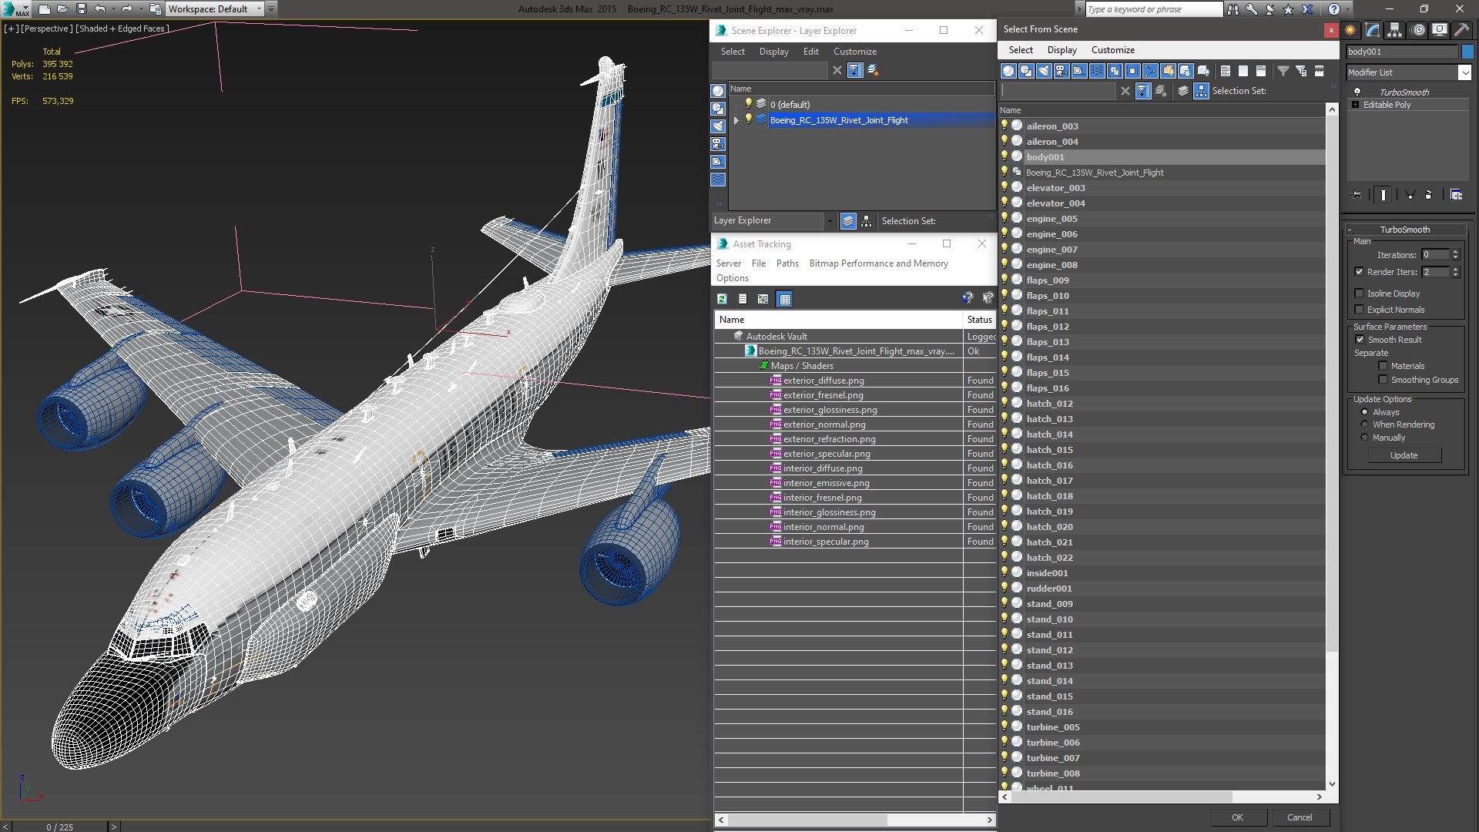Enable the Isoline Display checkbox

(x=1359, y=294)
